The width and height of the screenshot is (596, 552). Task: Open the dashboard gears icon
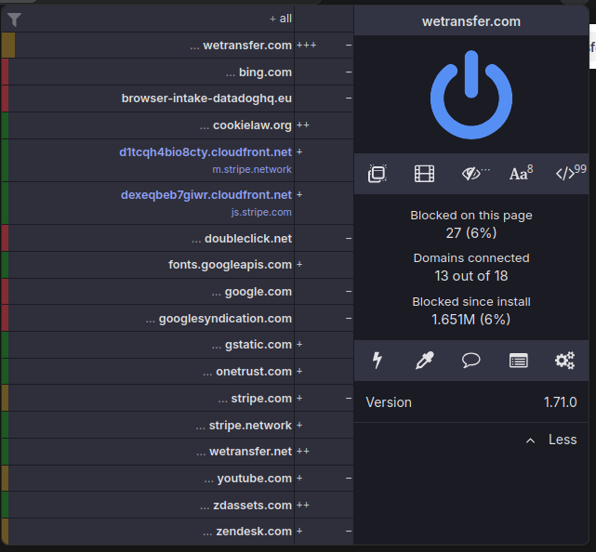click(x=564, y=361)
